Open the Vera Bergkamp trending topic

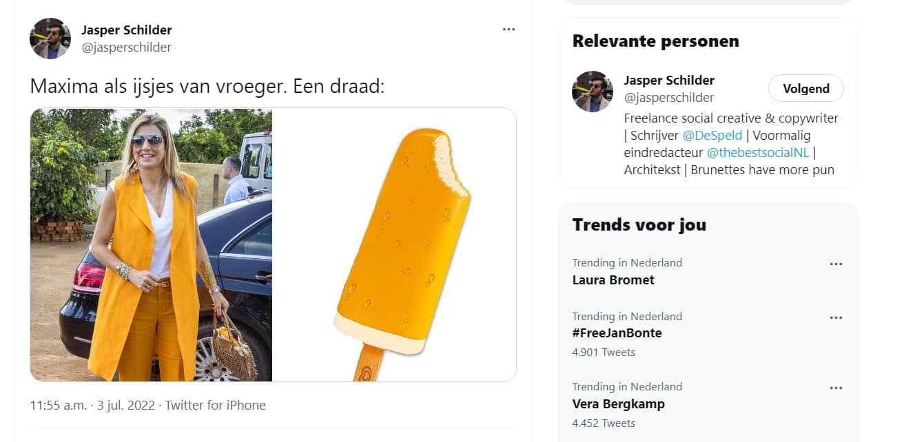pyautogui.click(x=618, y=404)
